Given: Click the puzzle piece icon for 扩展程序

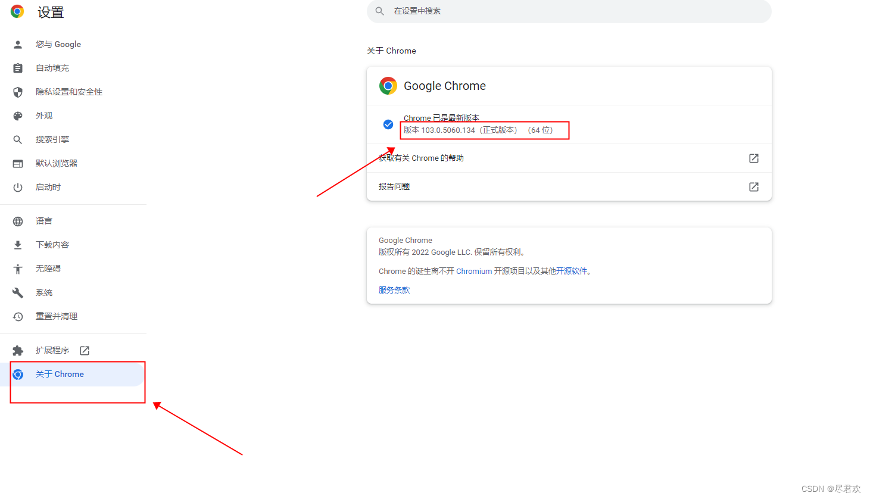Looking at the screenshot, I should [x=18, y=351].
